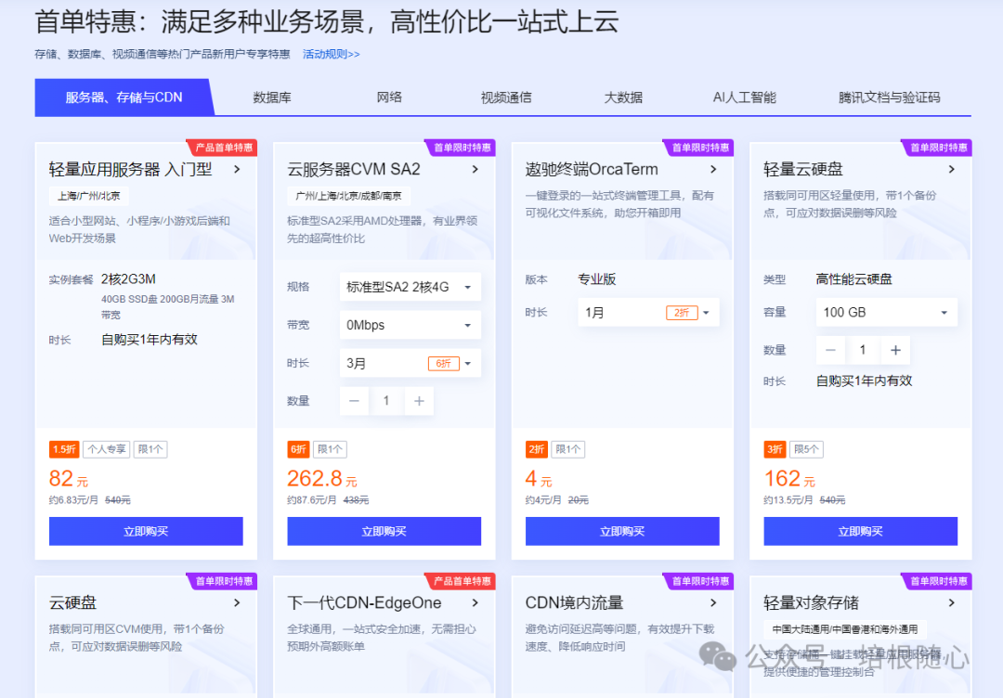This screenshot has height=698, width=1003.
Task: Select the 服务器、存储与CDN tab
Action: tap(124, 97)
